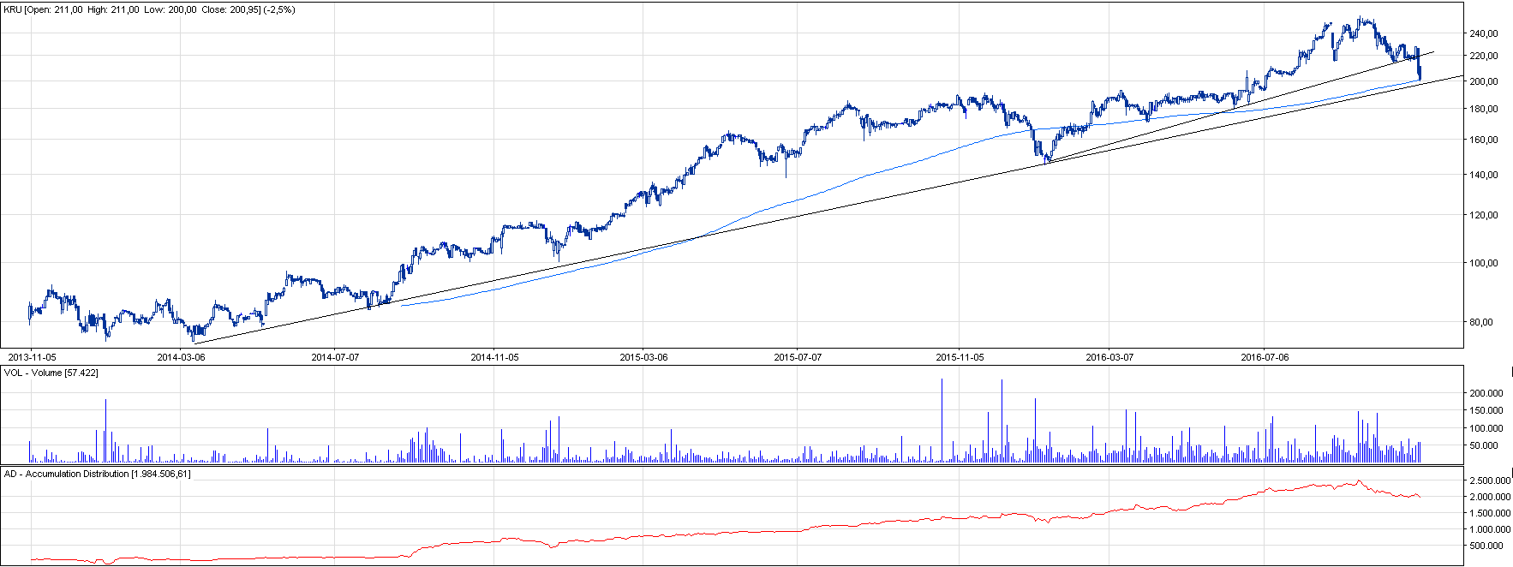Click the KRU open-high-low-close title label

tap(149, 10)
